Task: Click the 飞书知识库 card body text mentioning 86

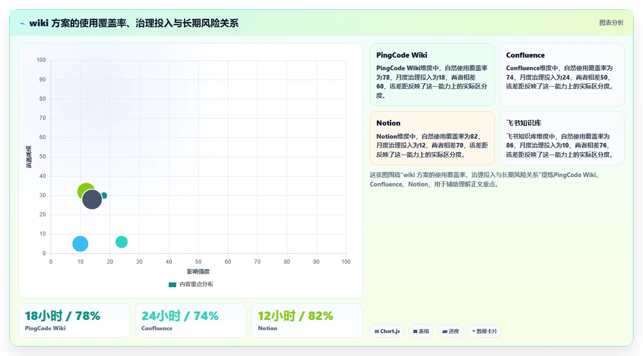Action: (560, 145)
